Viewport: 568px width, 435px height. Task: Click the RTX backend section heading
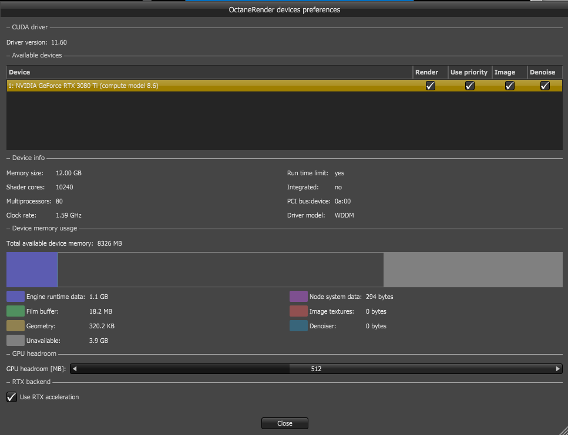click(31, 382)
